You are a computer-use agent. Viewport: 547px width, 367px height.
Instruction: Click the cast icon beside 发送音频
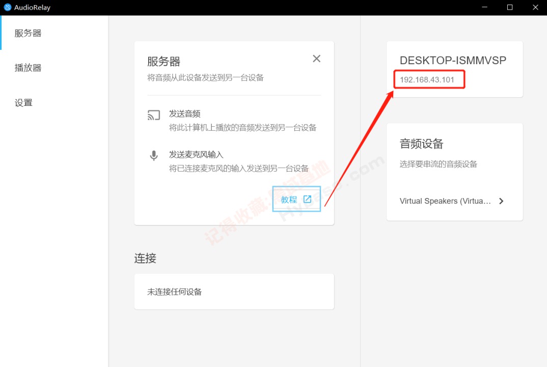tap(154, 115)
